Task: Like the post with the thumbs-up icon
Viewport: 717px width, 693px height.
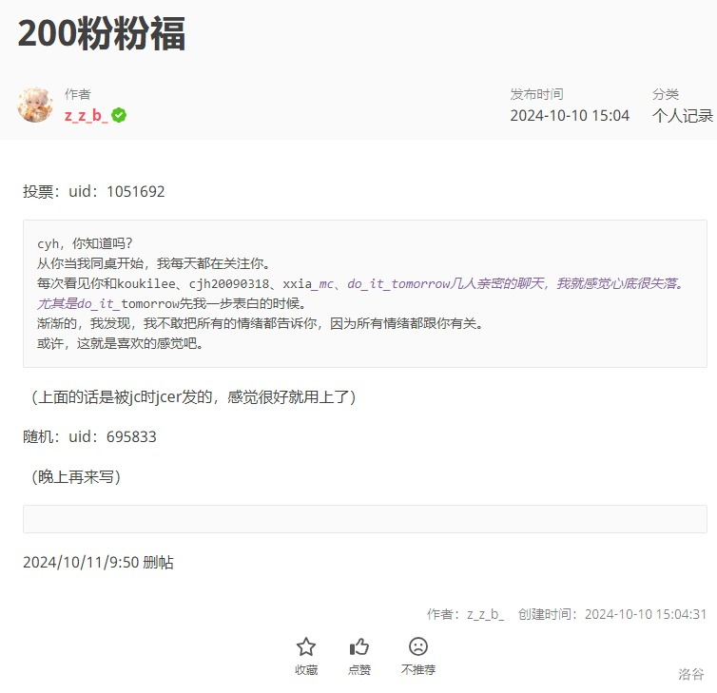Action: [x=359, y=647]
